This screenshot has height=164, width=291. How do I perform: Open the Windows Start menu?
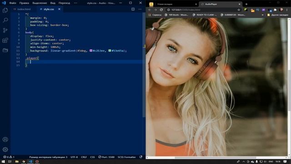click(3, 162)
